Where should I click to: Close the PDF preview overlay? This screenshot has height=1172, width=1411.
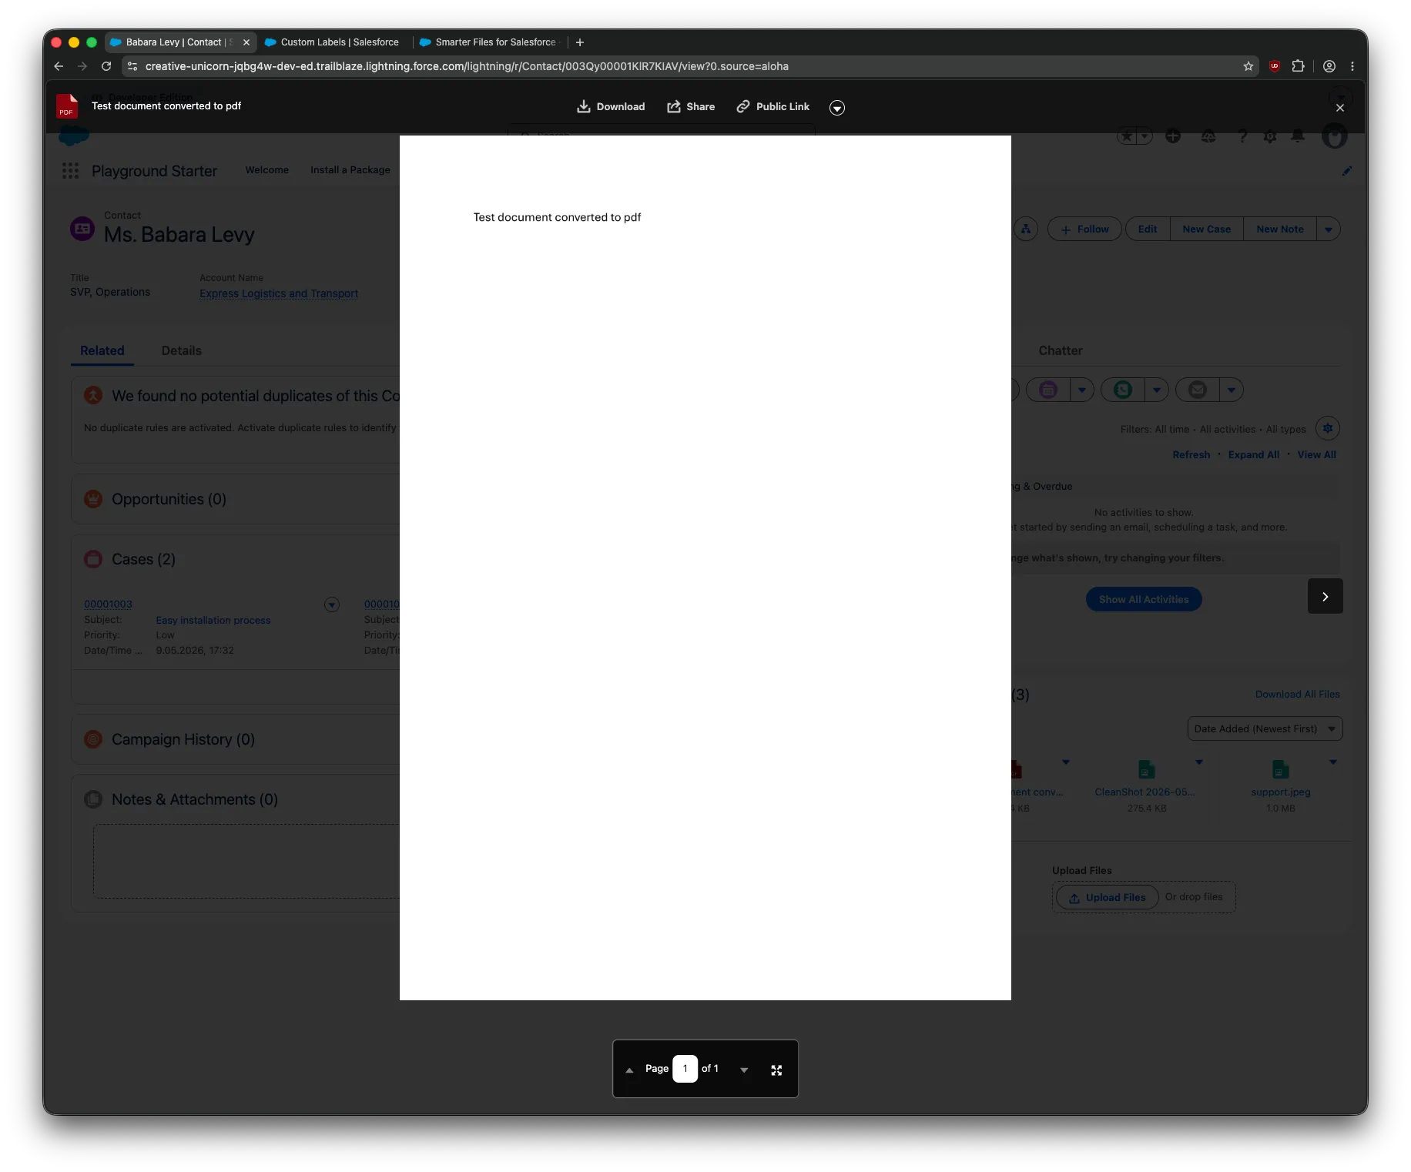1340,108
